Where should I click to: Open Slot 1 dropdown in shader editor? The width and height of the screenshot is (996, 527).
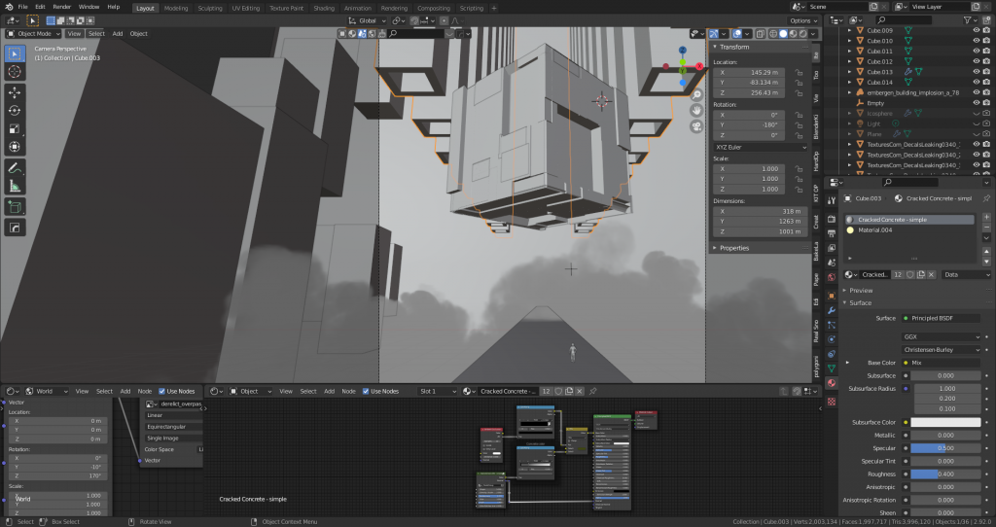pos(438,391)
